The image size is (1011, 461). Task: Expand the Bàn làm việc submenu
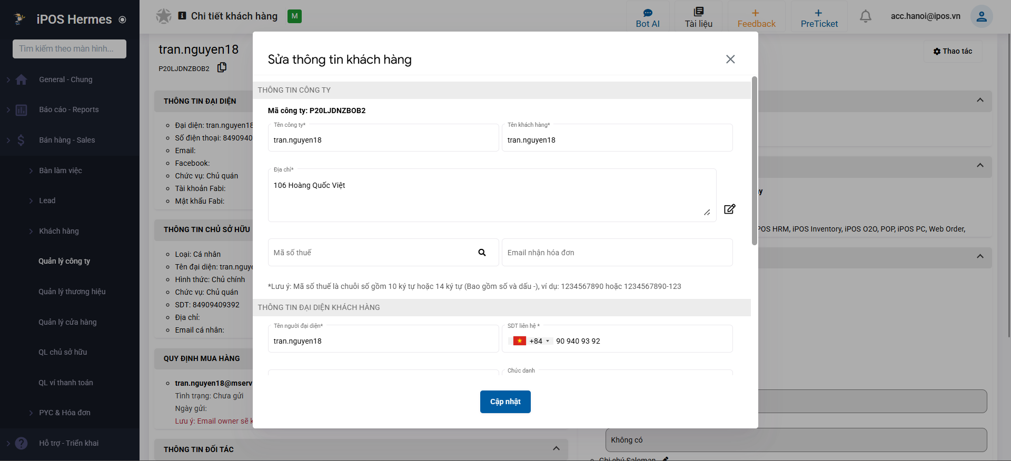(31, 171)
